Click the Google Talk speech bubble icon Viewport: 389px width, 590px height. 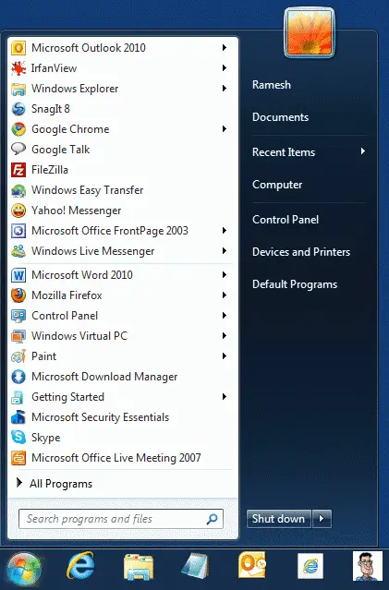point(18,150)
